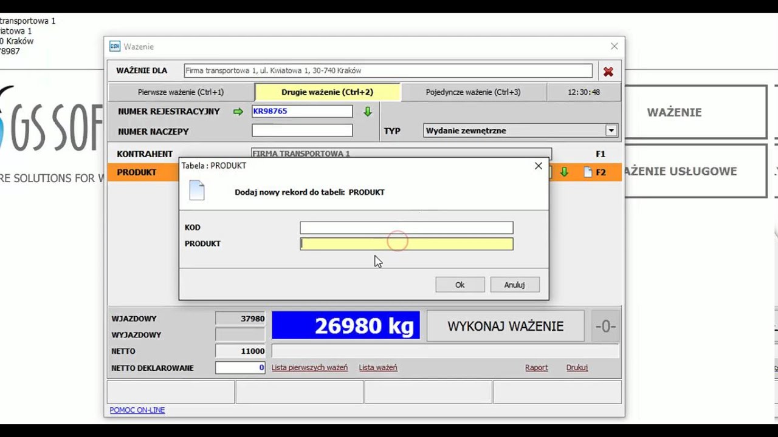
Task: Click the 12:30:48 clock display
Action: [583, 92]
